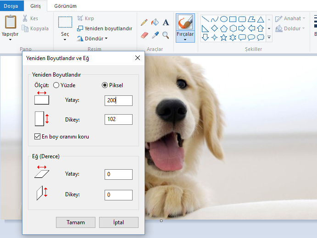Select the Text tool
Viewport: 317px width, 238px height.
pos(166,22)
